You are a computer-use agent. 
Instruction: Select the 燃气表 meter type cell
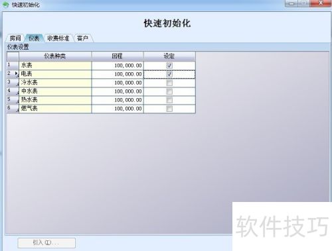(x=55, y=109)
